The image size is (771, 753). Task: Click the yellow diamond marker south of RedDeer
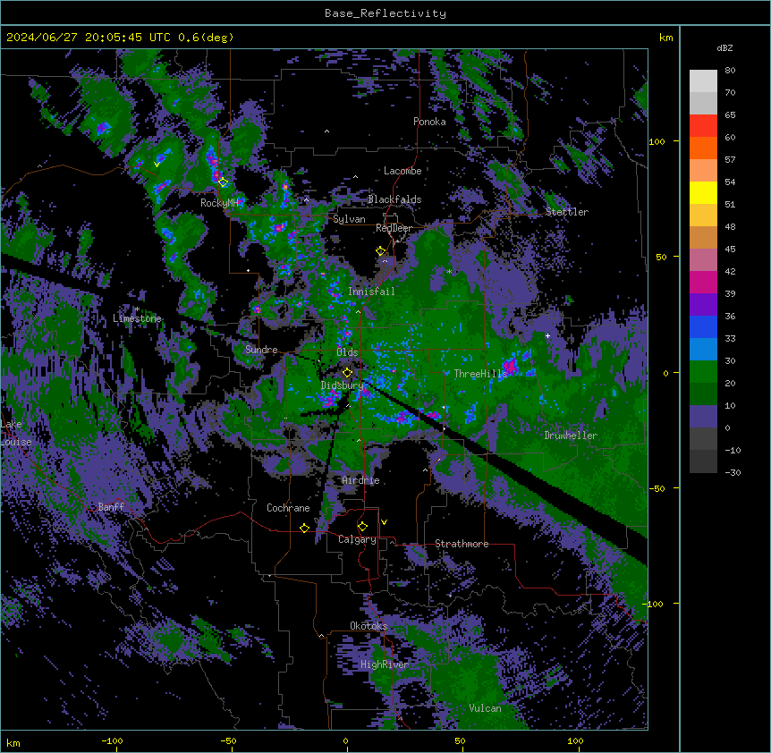[x=380, y=250]
